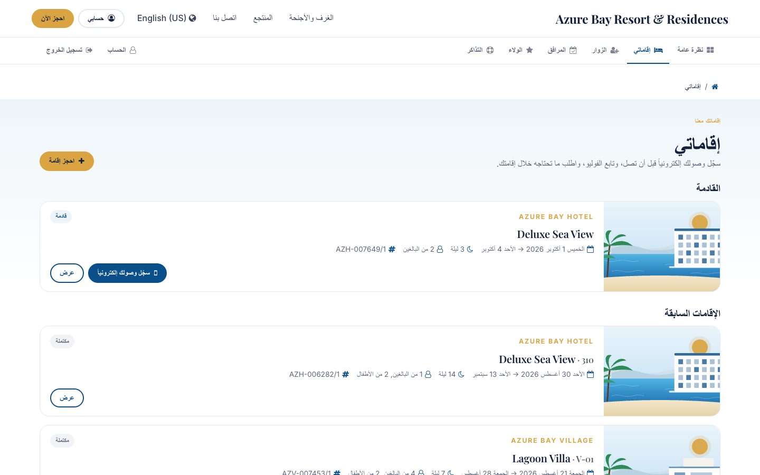Click the Deluxe Sea View 310 beach thumbnail

(662, 371)
